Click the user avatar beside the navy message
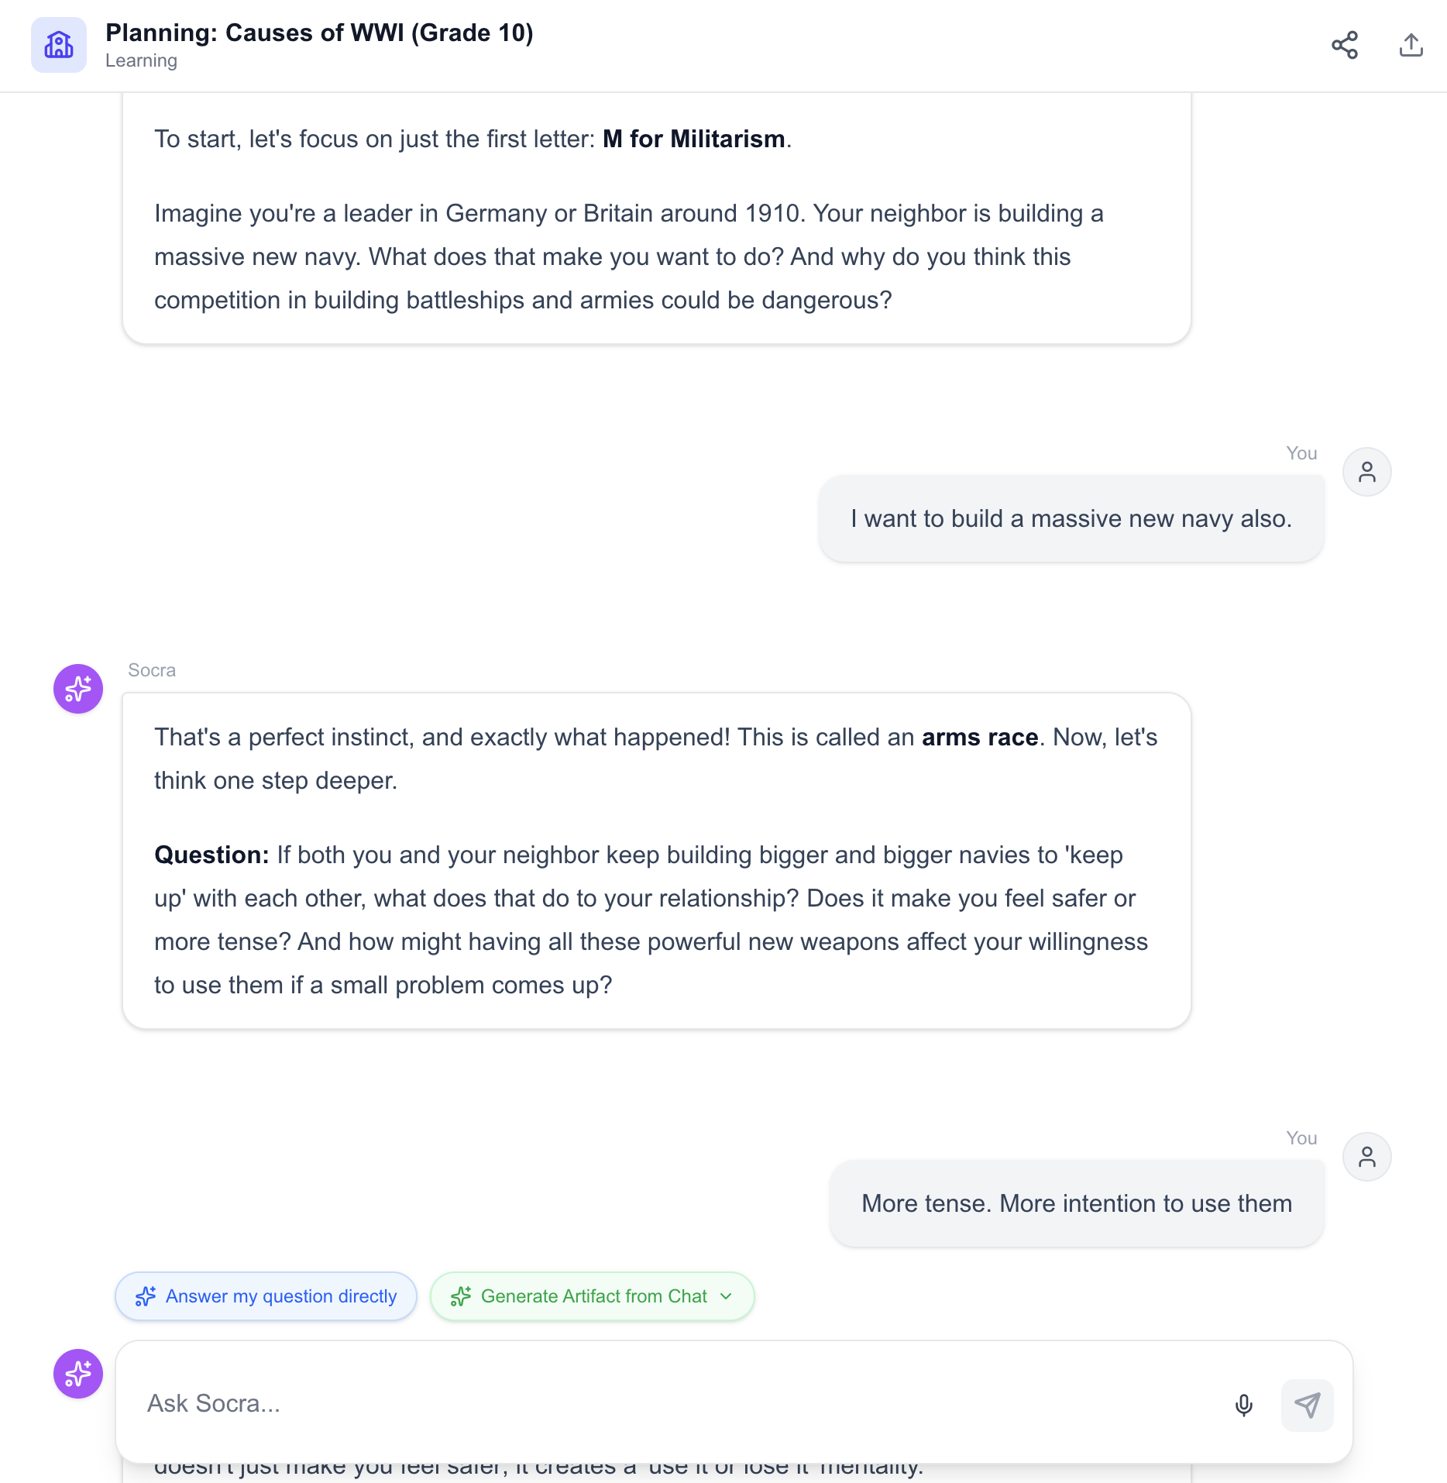This screenshot has height=1483, width=1447. point(1366,472)
